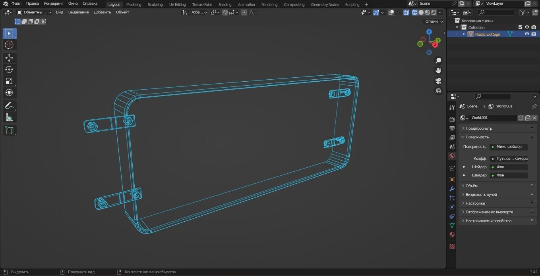Select the Select Box tool

[9, 33]
